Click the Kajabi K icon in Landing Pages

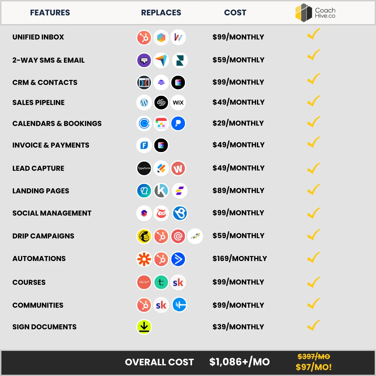click(x=161, y=191)
